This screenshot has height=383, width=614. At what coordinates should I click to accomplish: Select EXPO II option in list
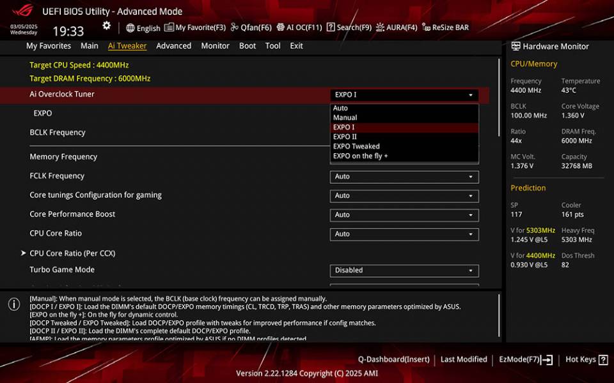tap(404, 137)
